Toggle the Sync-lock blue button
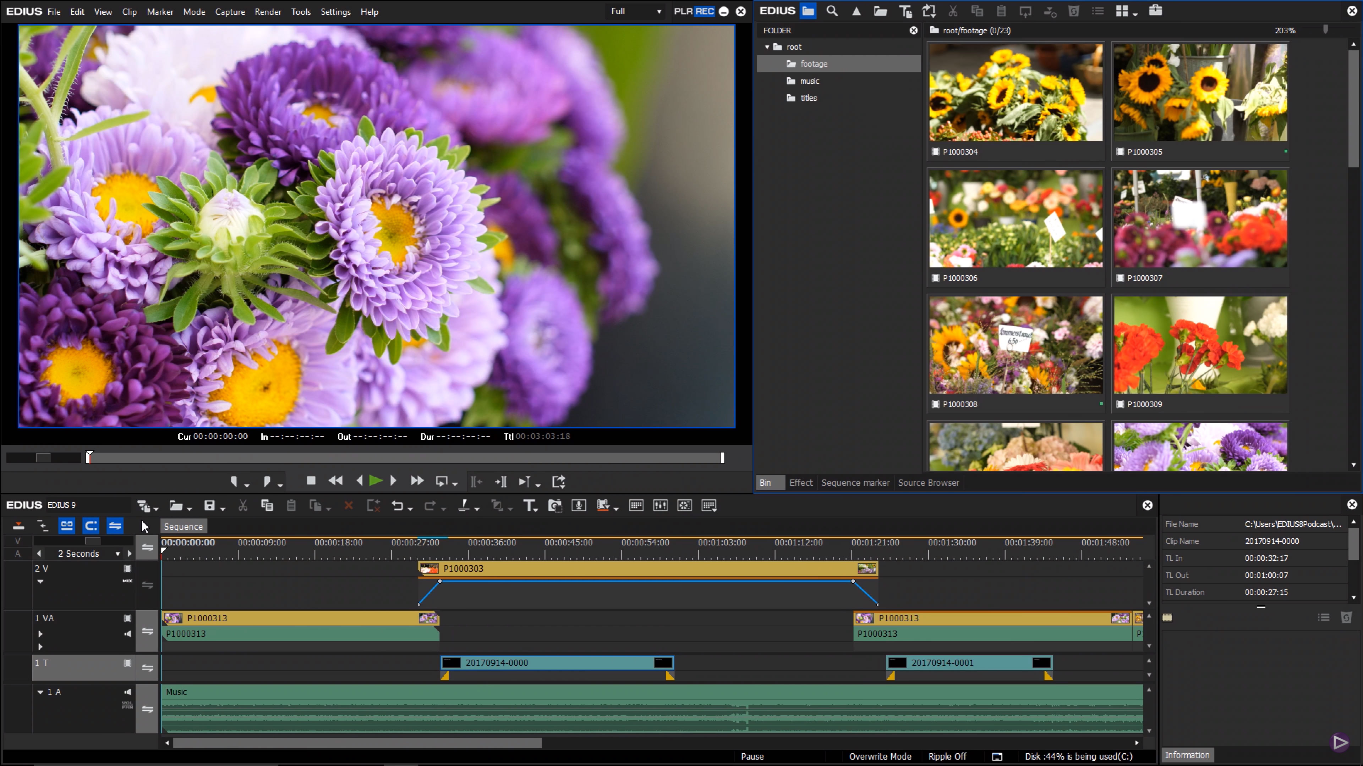The height and width of the screenshot is (766, 1363). coord(115,526)
